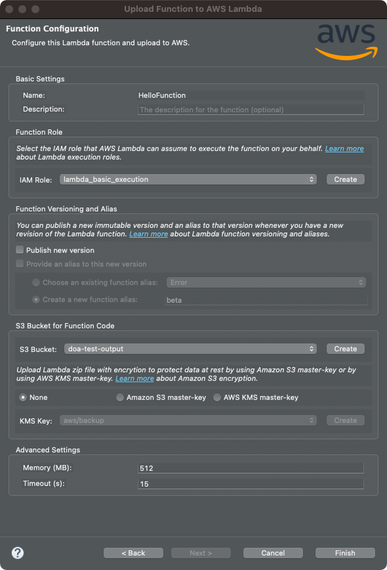Click the AWS logo in the header
The width and height of the screenshot is (387, 570).
(x=346, y=42)
